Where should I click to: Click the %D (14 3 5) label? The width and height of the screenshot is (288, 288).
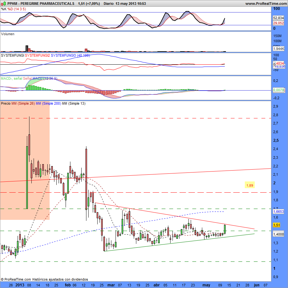[x=17, y=9]
